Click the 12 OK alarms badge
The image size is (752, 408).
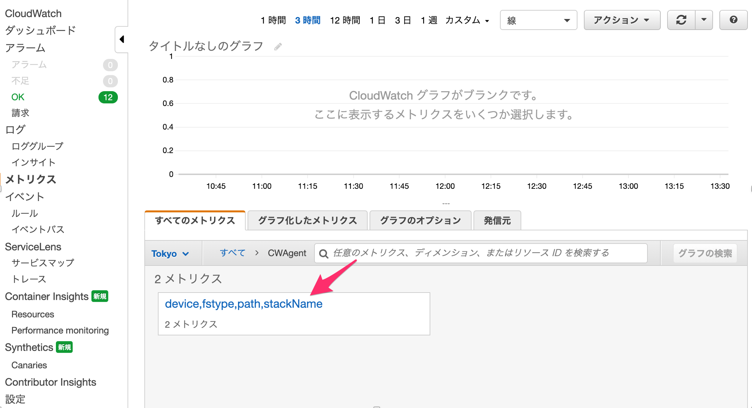tap(108, 97)
